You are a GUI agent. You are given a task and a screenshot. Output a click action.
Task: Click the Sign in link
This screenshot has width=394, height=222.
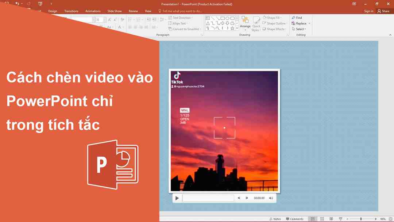point(368,11)
